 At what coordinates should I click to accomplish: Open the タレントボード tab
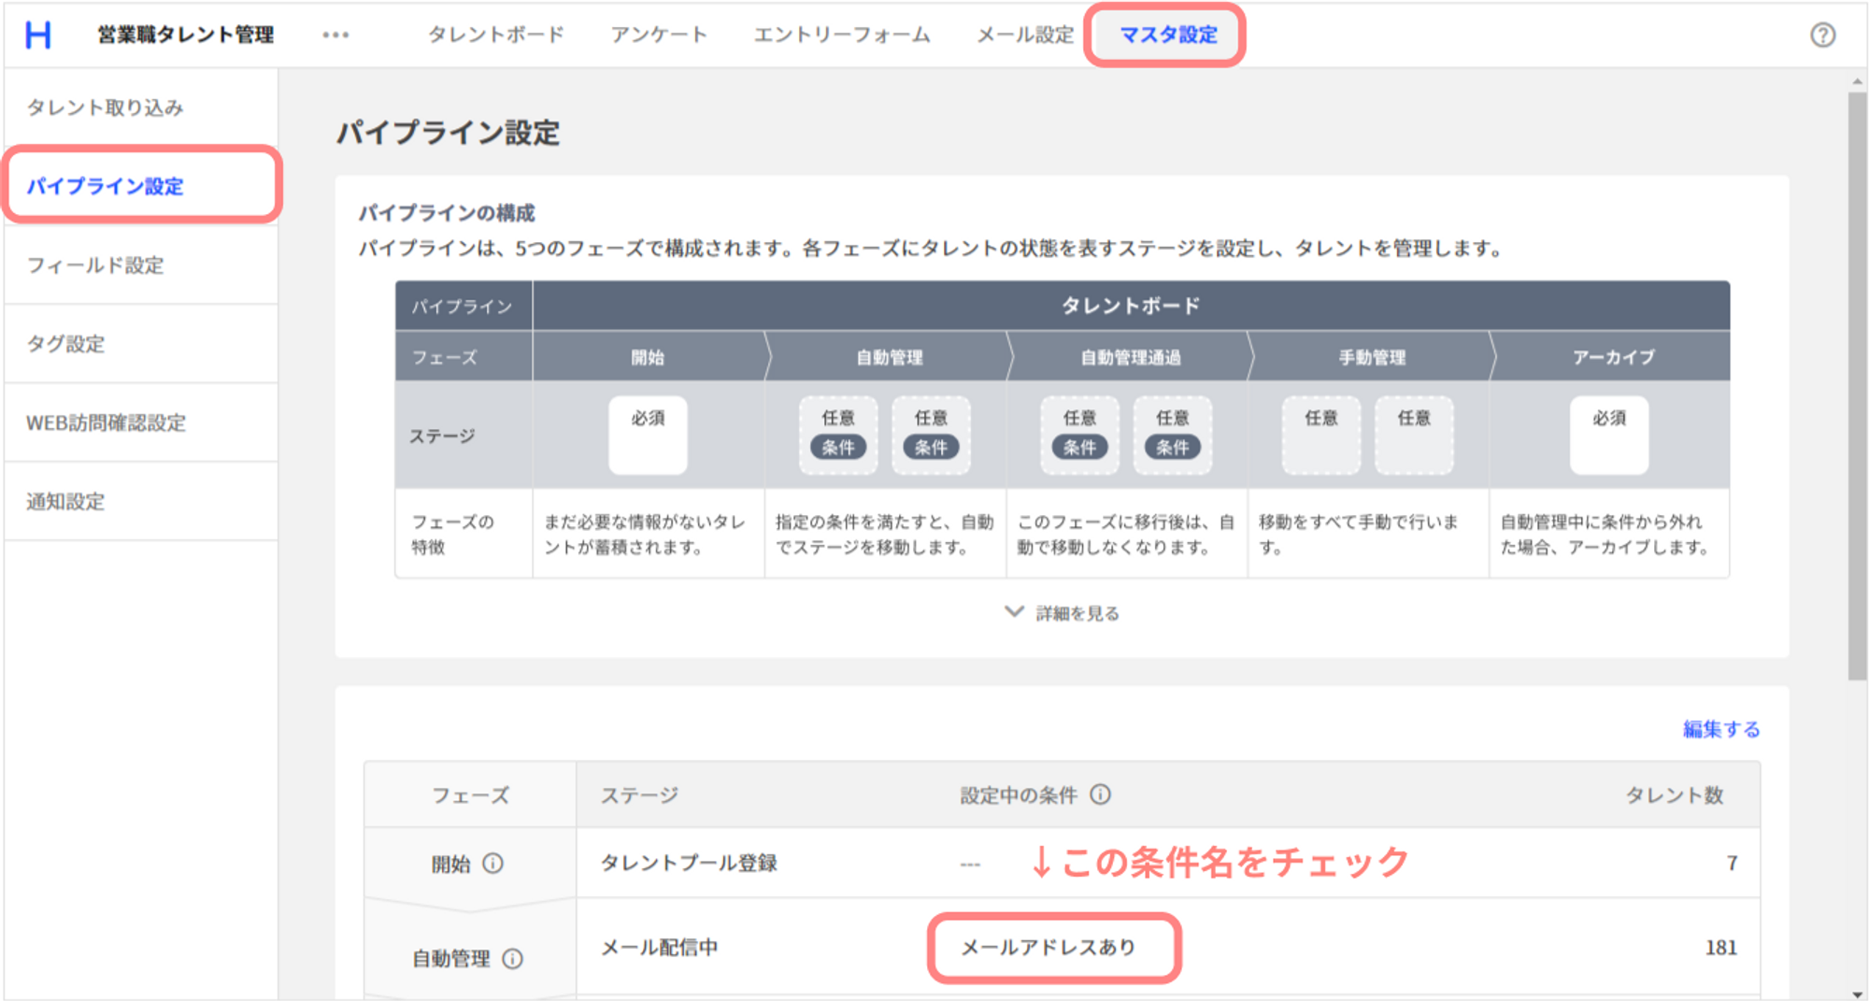pyautogui.click(x=496, y=35)
